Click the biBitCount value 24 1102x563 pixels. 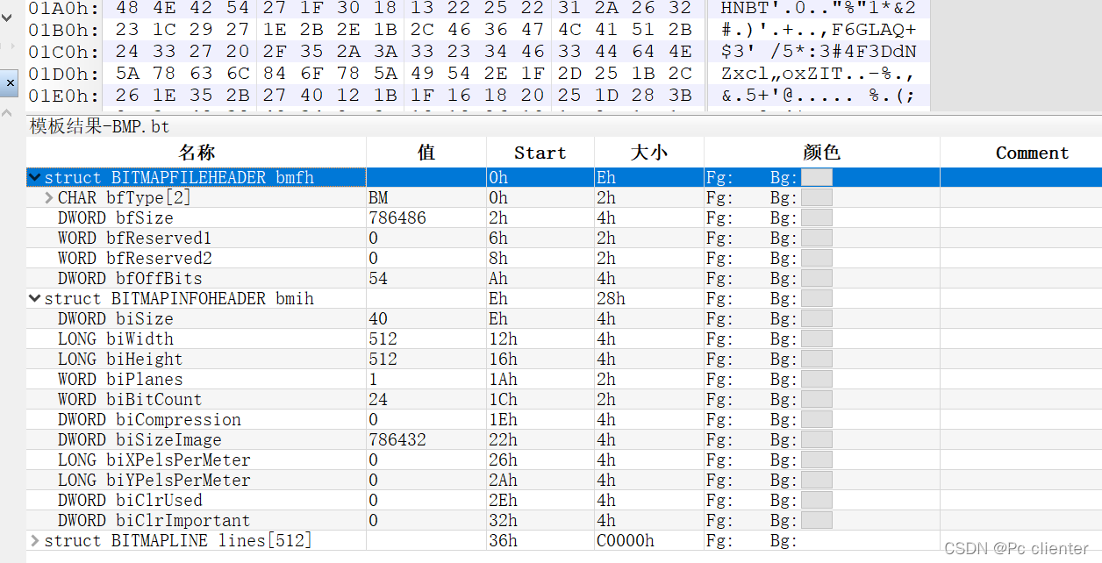point(378,399)
